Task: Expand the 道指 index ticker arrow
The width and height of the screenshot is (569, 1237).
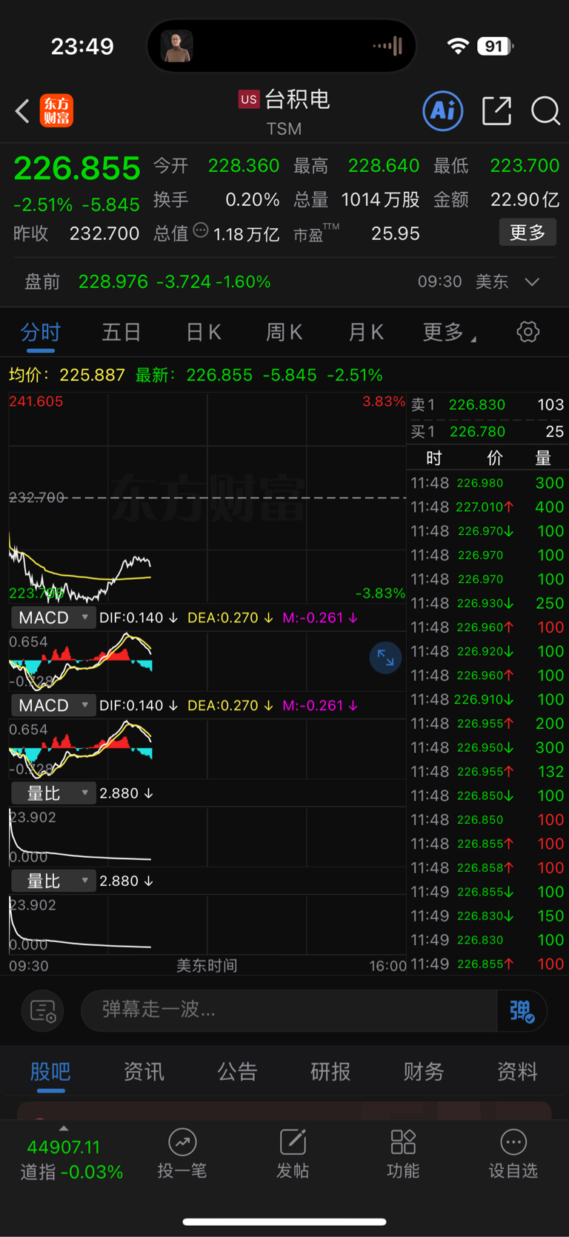Action: point(64,1128)
